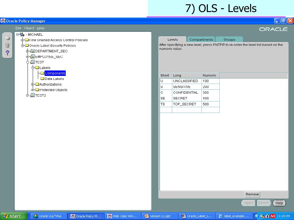Click the Remove button

pos(252,195)
